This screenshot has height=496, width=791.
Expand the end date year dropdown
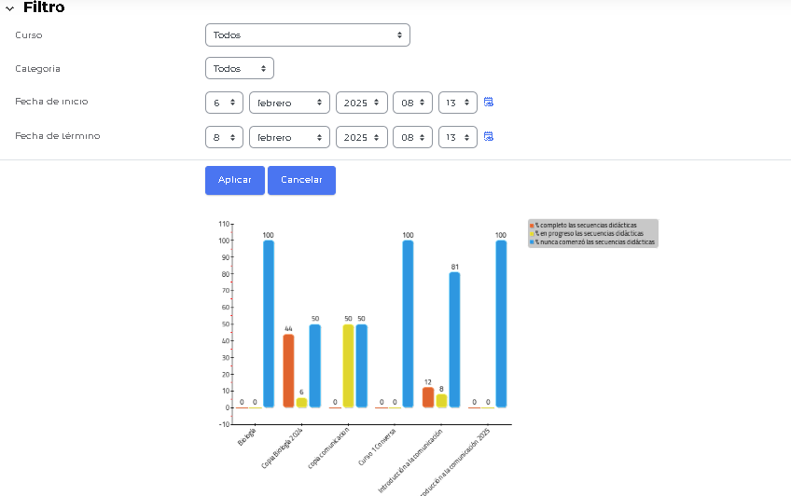tap(361, 137)
